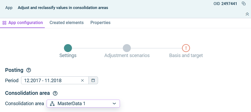251x112 pixels.
Task: Jump to the Adjustment scenarios label
Action: coord(127,55)
